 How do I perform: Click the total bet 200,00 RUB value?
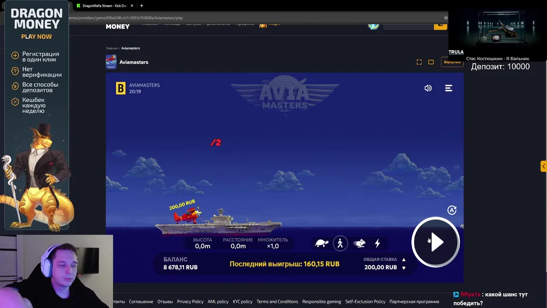tap(380, 267)
